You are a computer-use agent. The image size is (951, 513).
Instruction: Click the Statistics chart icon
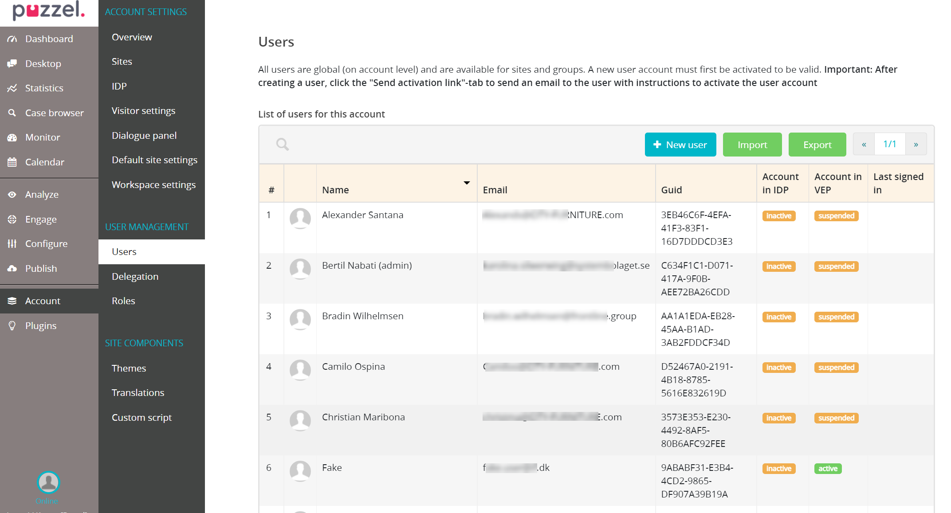[x=12, y=88]
